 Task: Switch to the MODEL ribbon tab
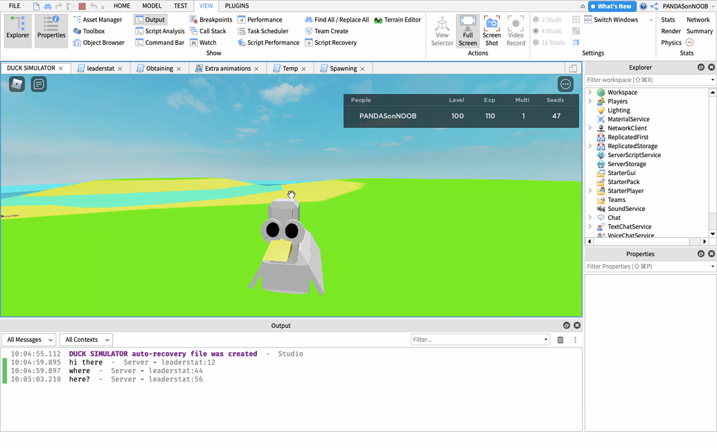pos(152,6)
